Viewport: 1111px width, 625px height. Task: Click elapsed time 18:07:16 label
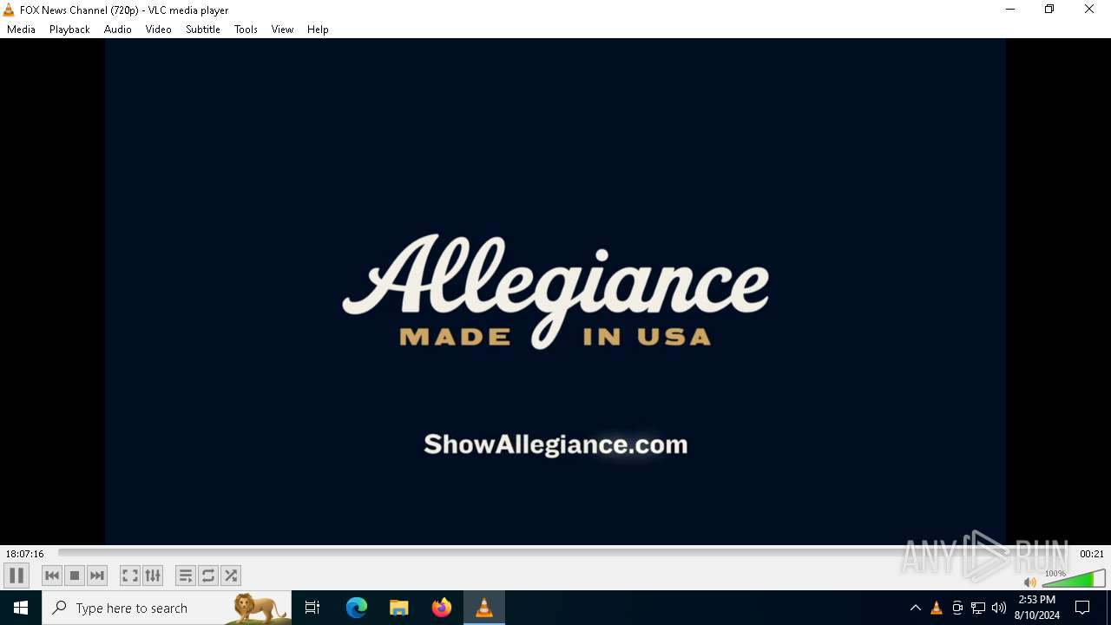pos(24,554)
